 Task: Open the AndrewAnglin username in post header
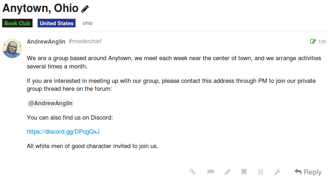click(46, 42)
